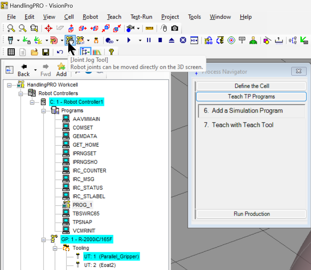Open the run panel window icon
This screenshot has height=270, width=311.
194,40
